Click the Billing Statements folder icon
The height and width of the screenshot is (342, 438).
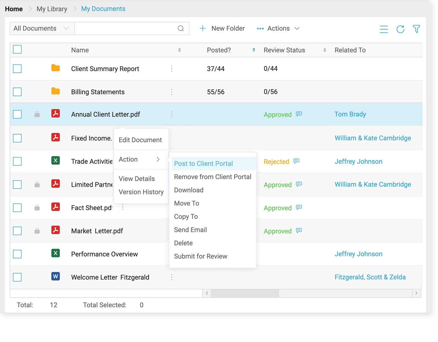[x=55, y=91]
